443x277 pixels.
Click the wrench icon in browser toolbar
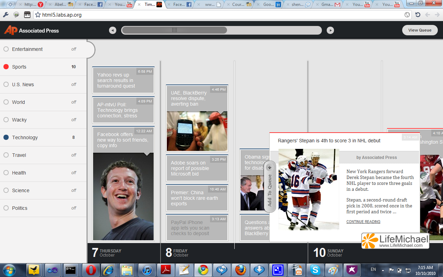pos(6,15)
